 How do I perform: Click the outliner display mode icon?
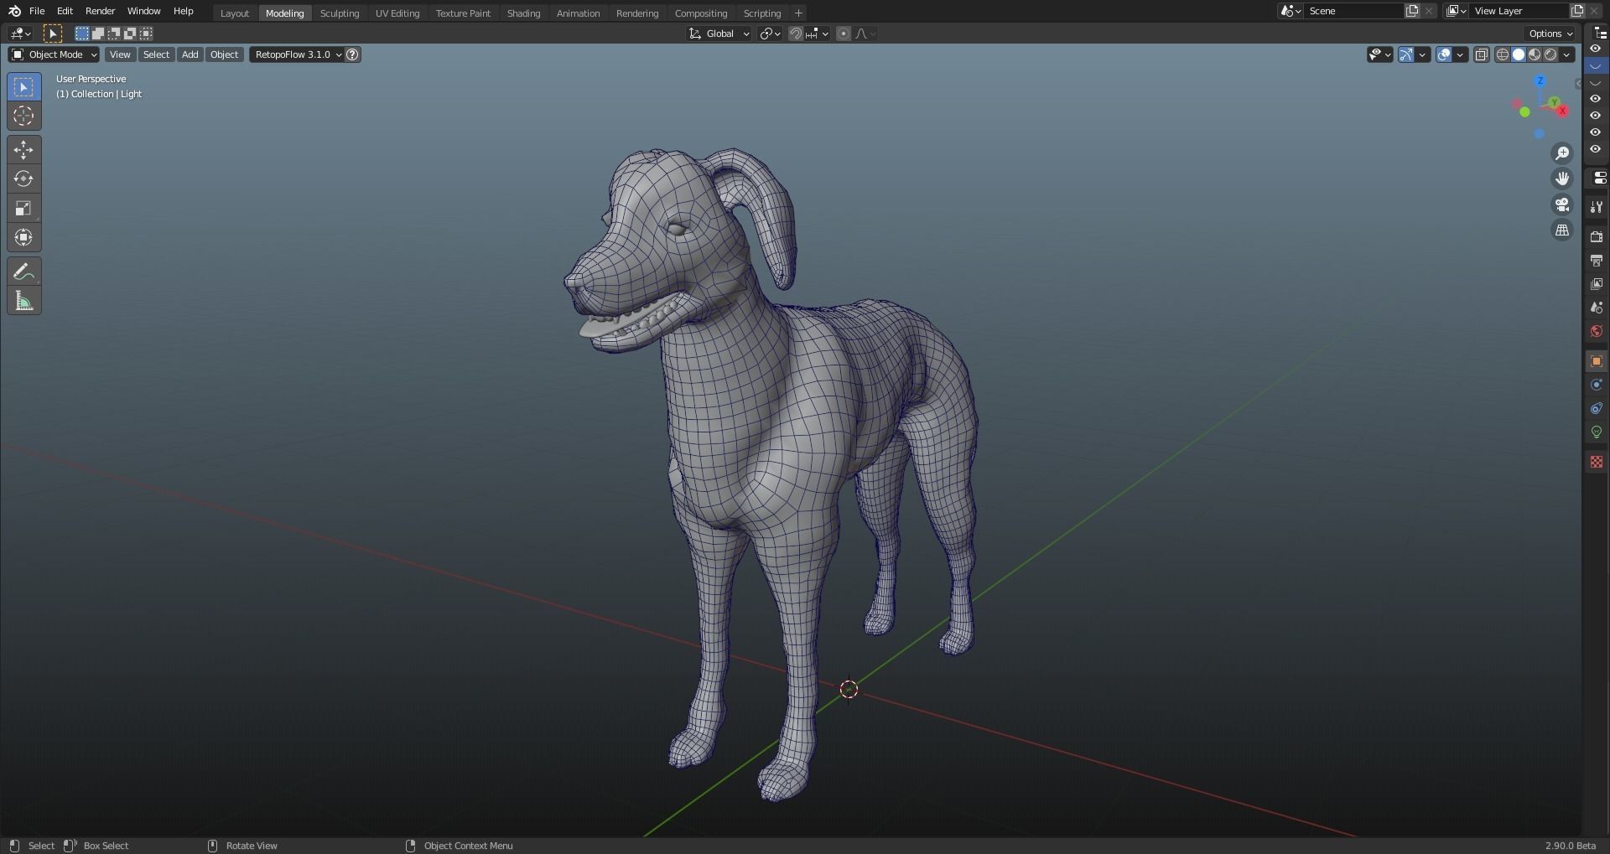pyautogui.click(x=1601, y=34)
